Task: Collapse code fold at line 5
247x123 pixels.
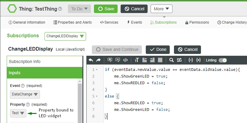Action: 97,96
